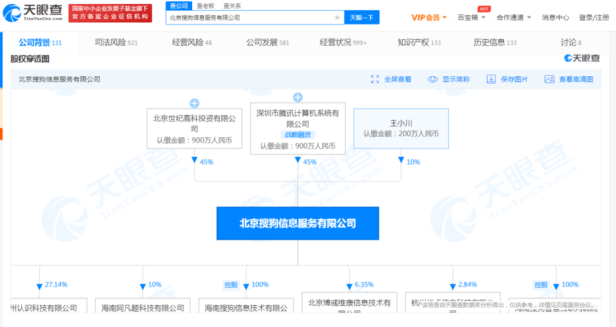Expand the 合作通道 dropdown
Screen dimensions: 616x327
pyautogui.click(x=514, y=17)
